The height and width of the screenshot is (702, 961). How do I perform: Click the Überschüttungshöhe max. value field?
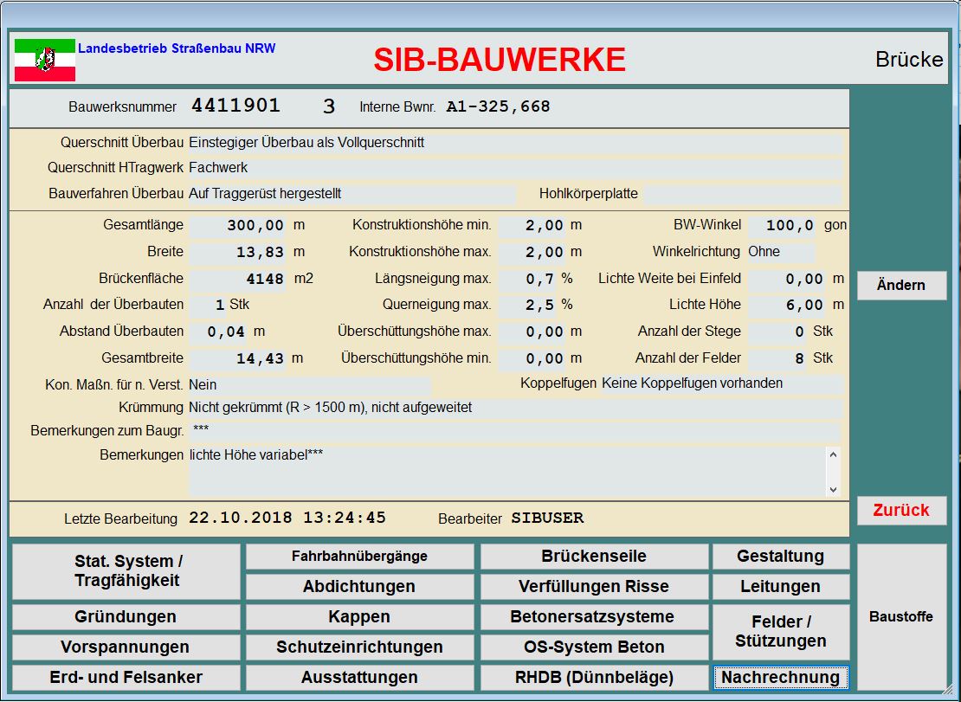click(532, 332)
